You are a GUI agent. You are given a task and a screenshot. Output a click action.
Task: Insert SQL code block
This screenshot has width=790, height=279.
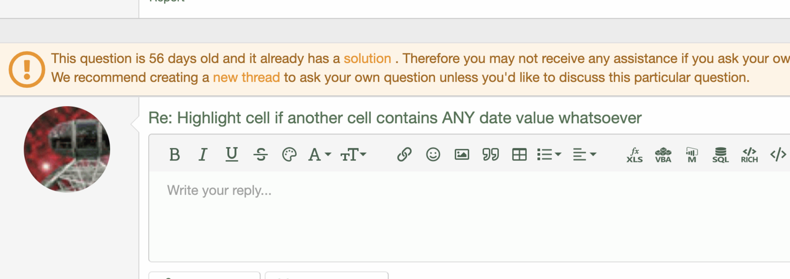click(x=720, y=155)
